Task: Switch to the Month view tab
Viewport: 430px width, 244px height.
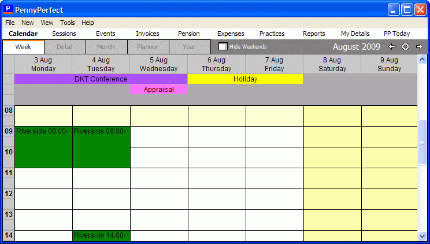Action: point(106,47)
